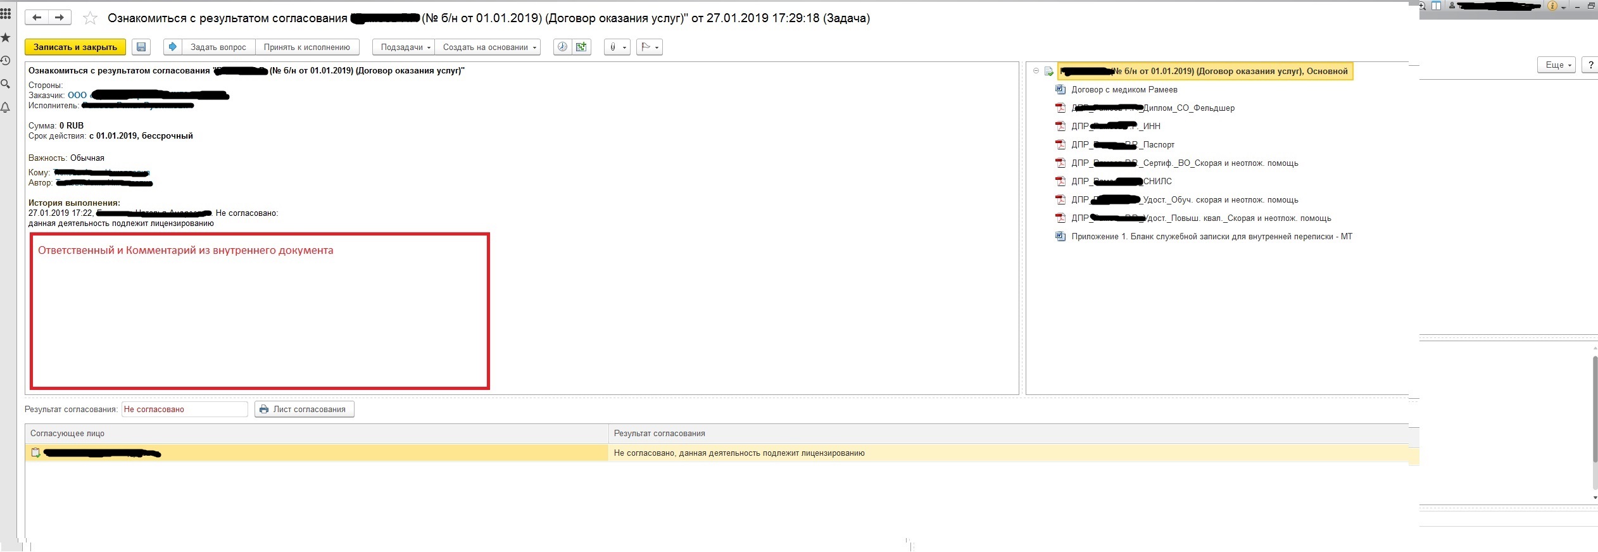
Task: Add task to favorites with star icon
Action: (91, 18)
